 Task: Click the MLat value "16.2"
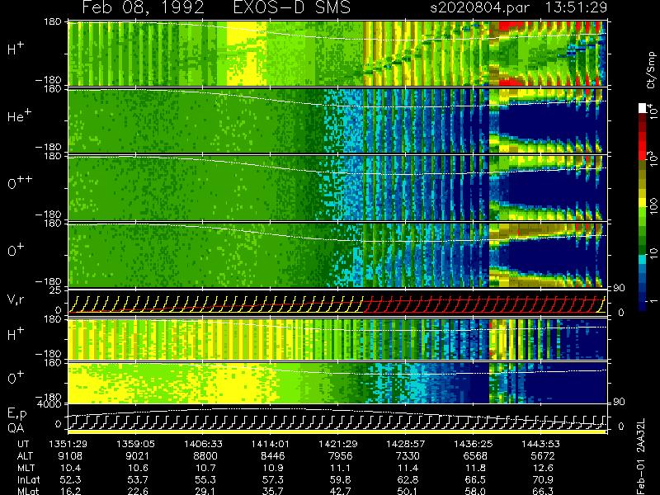point(71,491)
